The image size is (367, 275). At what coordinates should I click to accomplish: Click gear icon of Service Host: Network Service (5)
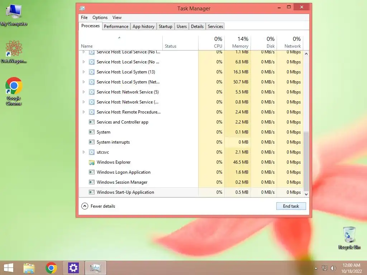point(92,92)
